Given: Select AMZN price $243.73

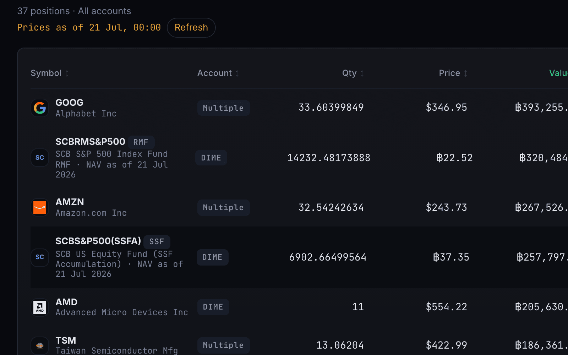Looking at the screenshot, I should pyautogui.click(x=446, y=207).
